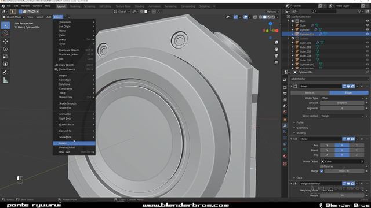Toggle Mirror axis Z button
371x208 pixels.
pyautogui.click(x=357, y=145)
